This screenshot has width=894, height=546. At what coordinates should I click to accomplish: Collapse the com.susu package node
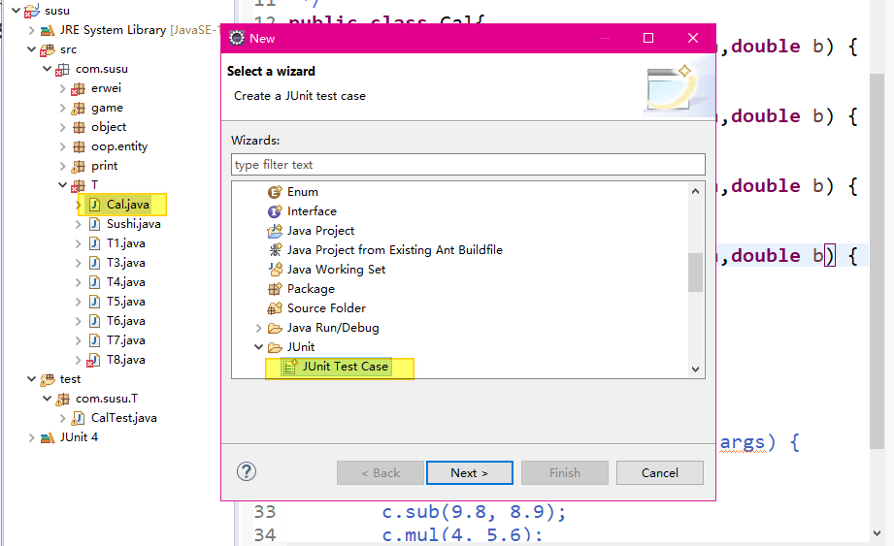tap(48, 69)
